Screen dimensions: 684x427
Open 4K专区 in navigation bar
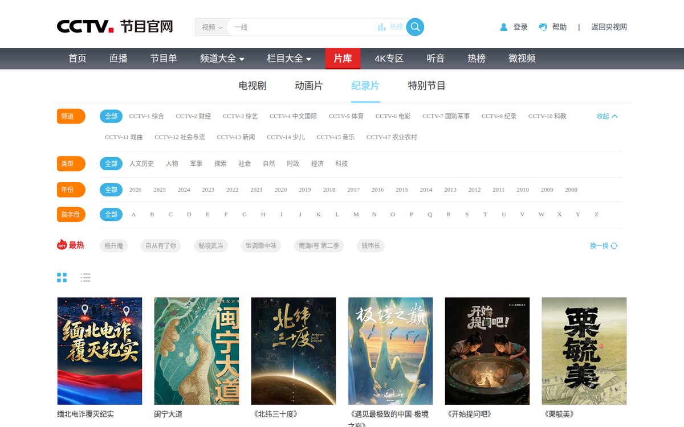coord(389,59)
